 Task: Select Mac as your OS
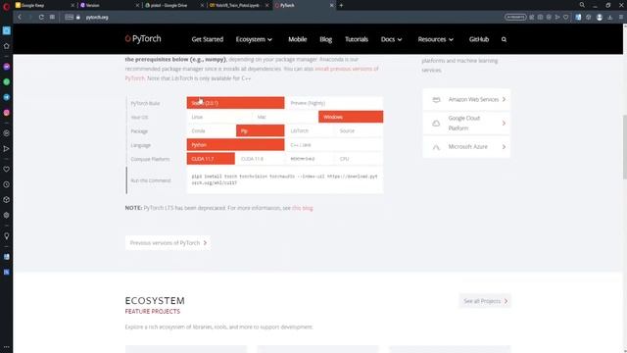(285, 117)
